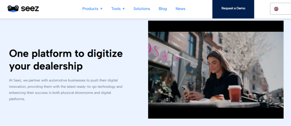Image resolution: width=291 pixels, height=126 pixels.
Task: Click the video's top black letterbox bar
Action: (216, 26)
